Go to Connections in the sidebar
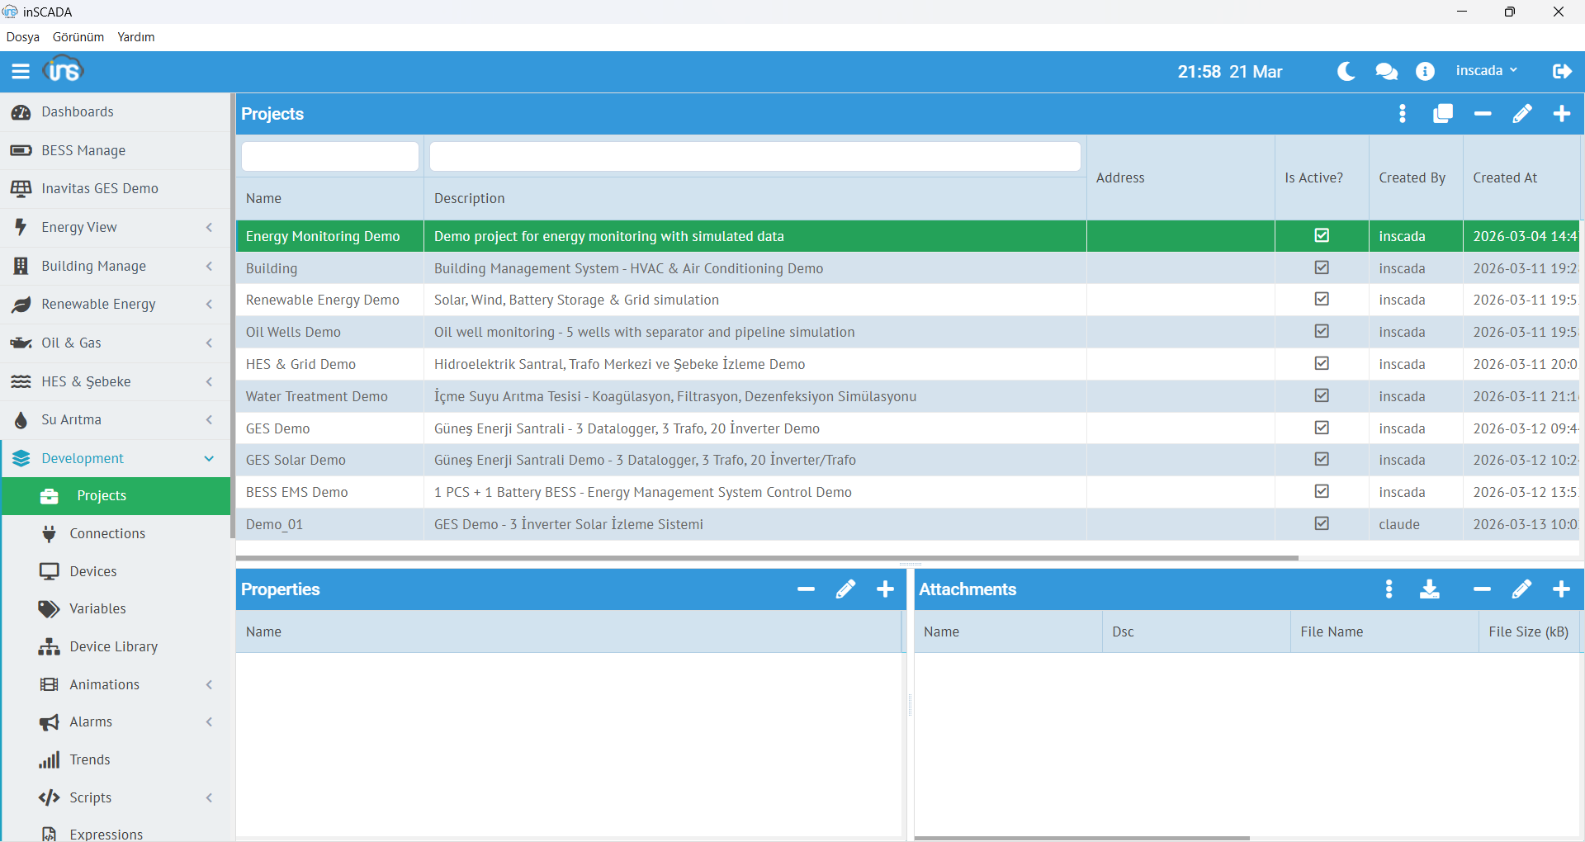 (107, 534)
